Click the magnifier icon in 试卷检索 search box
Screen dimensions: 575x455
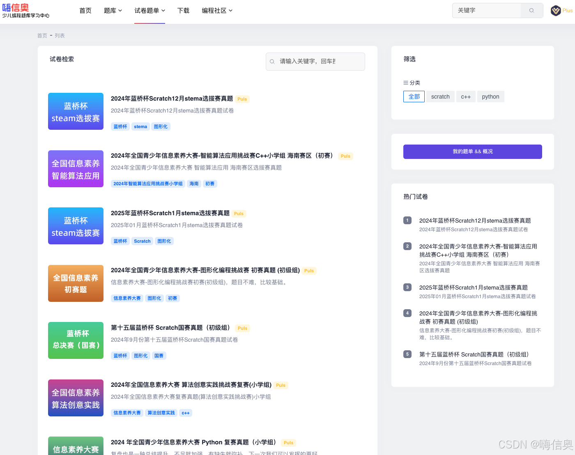272,62
